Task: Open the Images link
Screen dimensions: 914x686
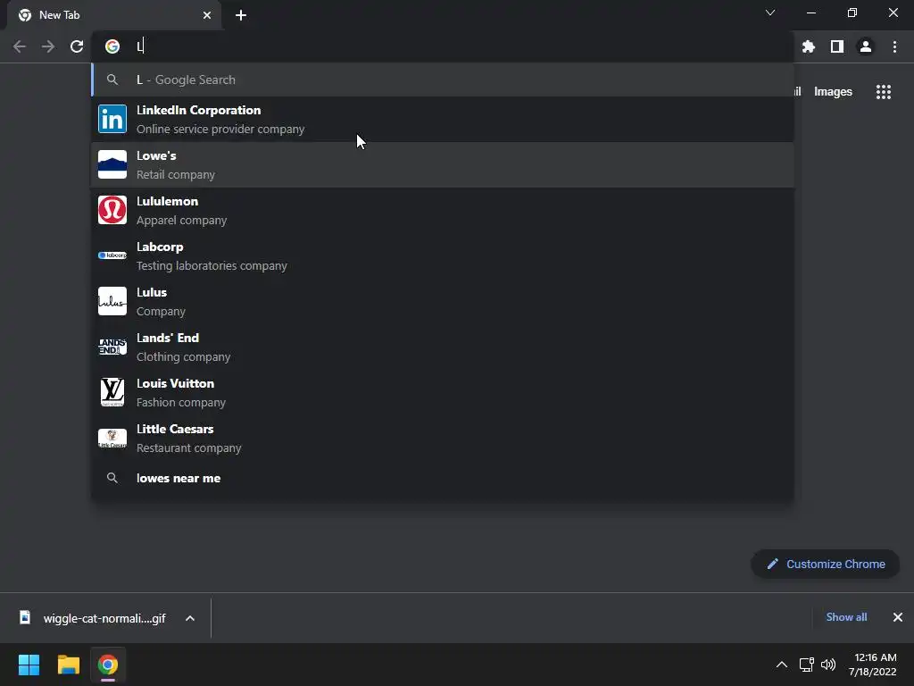Action: coord(833,92)
